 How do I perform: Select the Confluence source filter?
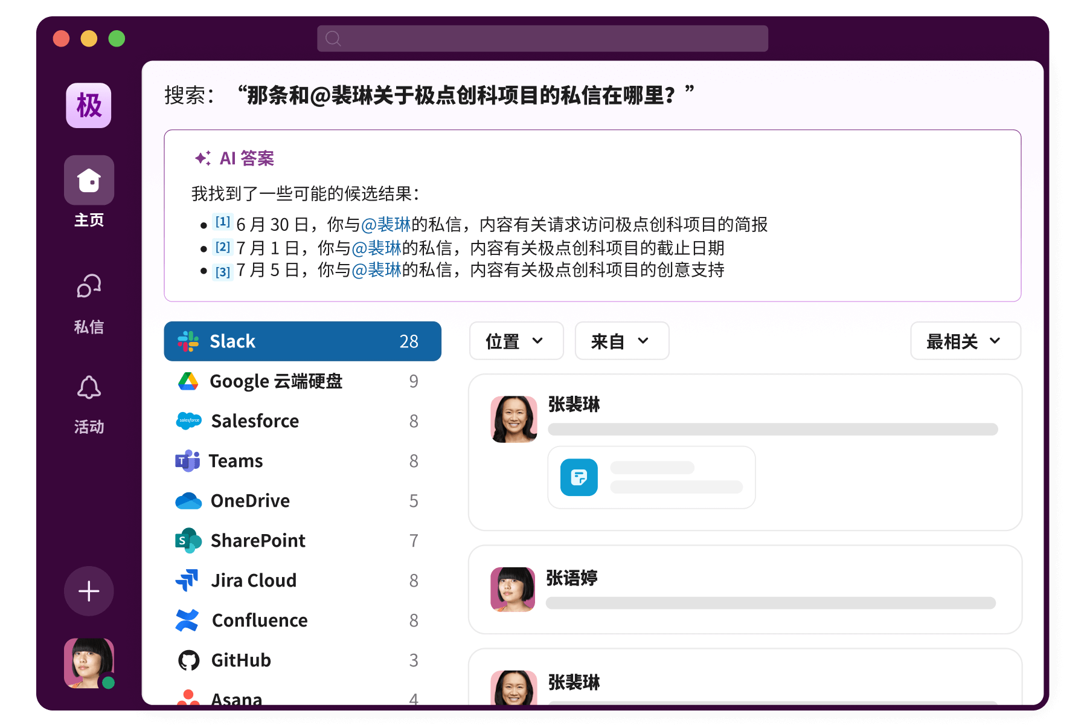point(303,620)
